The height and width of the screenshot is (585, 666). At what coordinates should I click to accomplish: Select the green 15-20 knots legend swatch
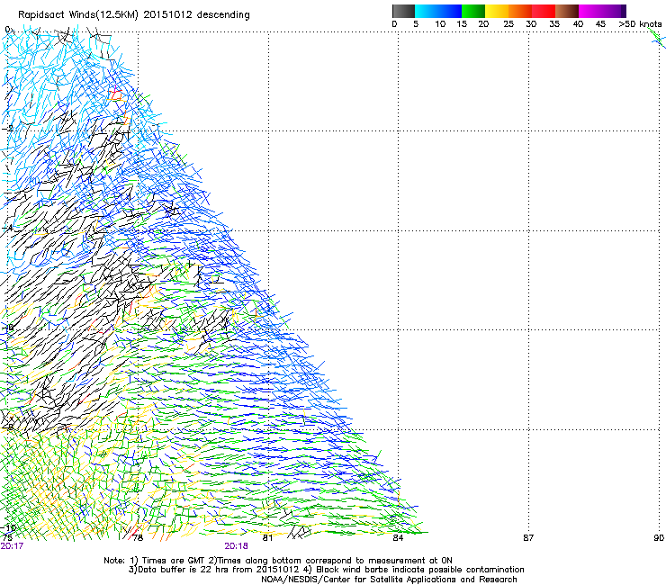pos(473,11)
